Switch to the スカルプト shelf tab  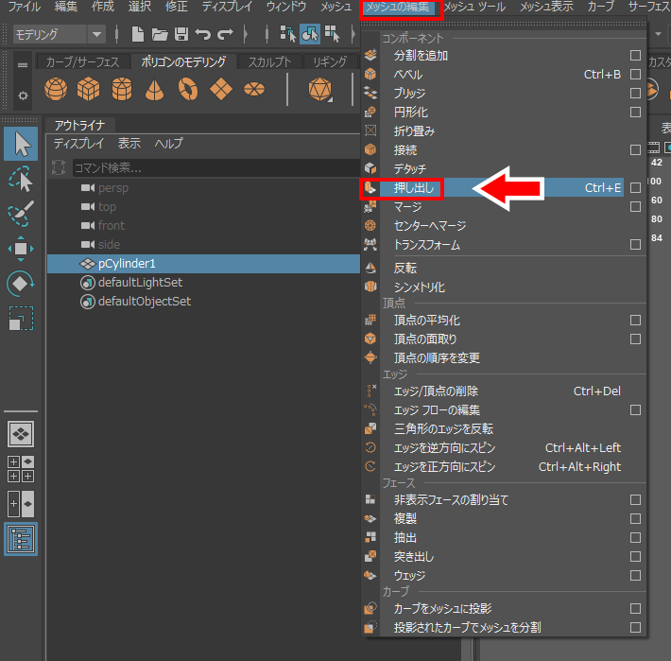tap(269, 62)
